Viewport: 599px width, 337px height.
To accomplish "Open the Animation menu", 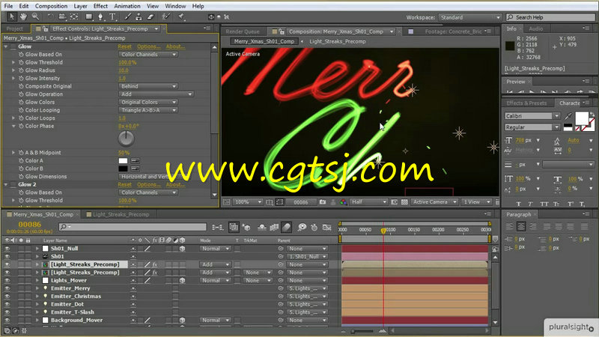I will [127, 6].
